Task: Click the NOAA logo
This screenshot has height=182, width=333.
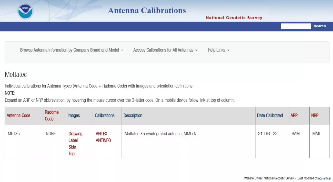Action: click(25, 11)
